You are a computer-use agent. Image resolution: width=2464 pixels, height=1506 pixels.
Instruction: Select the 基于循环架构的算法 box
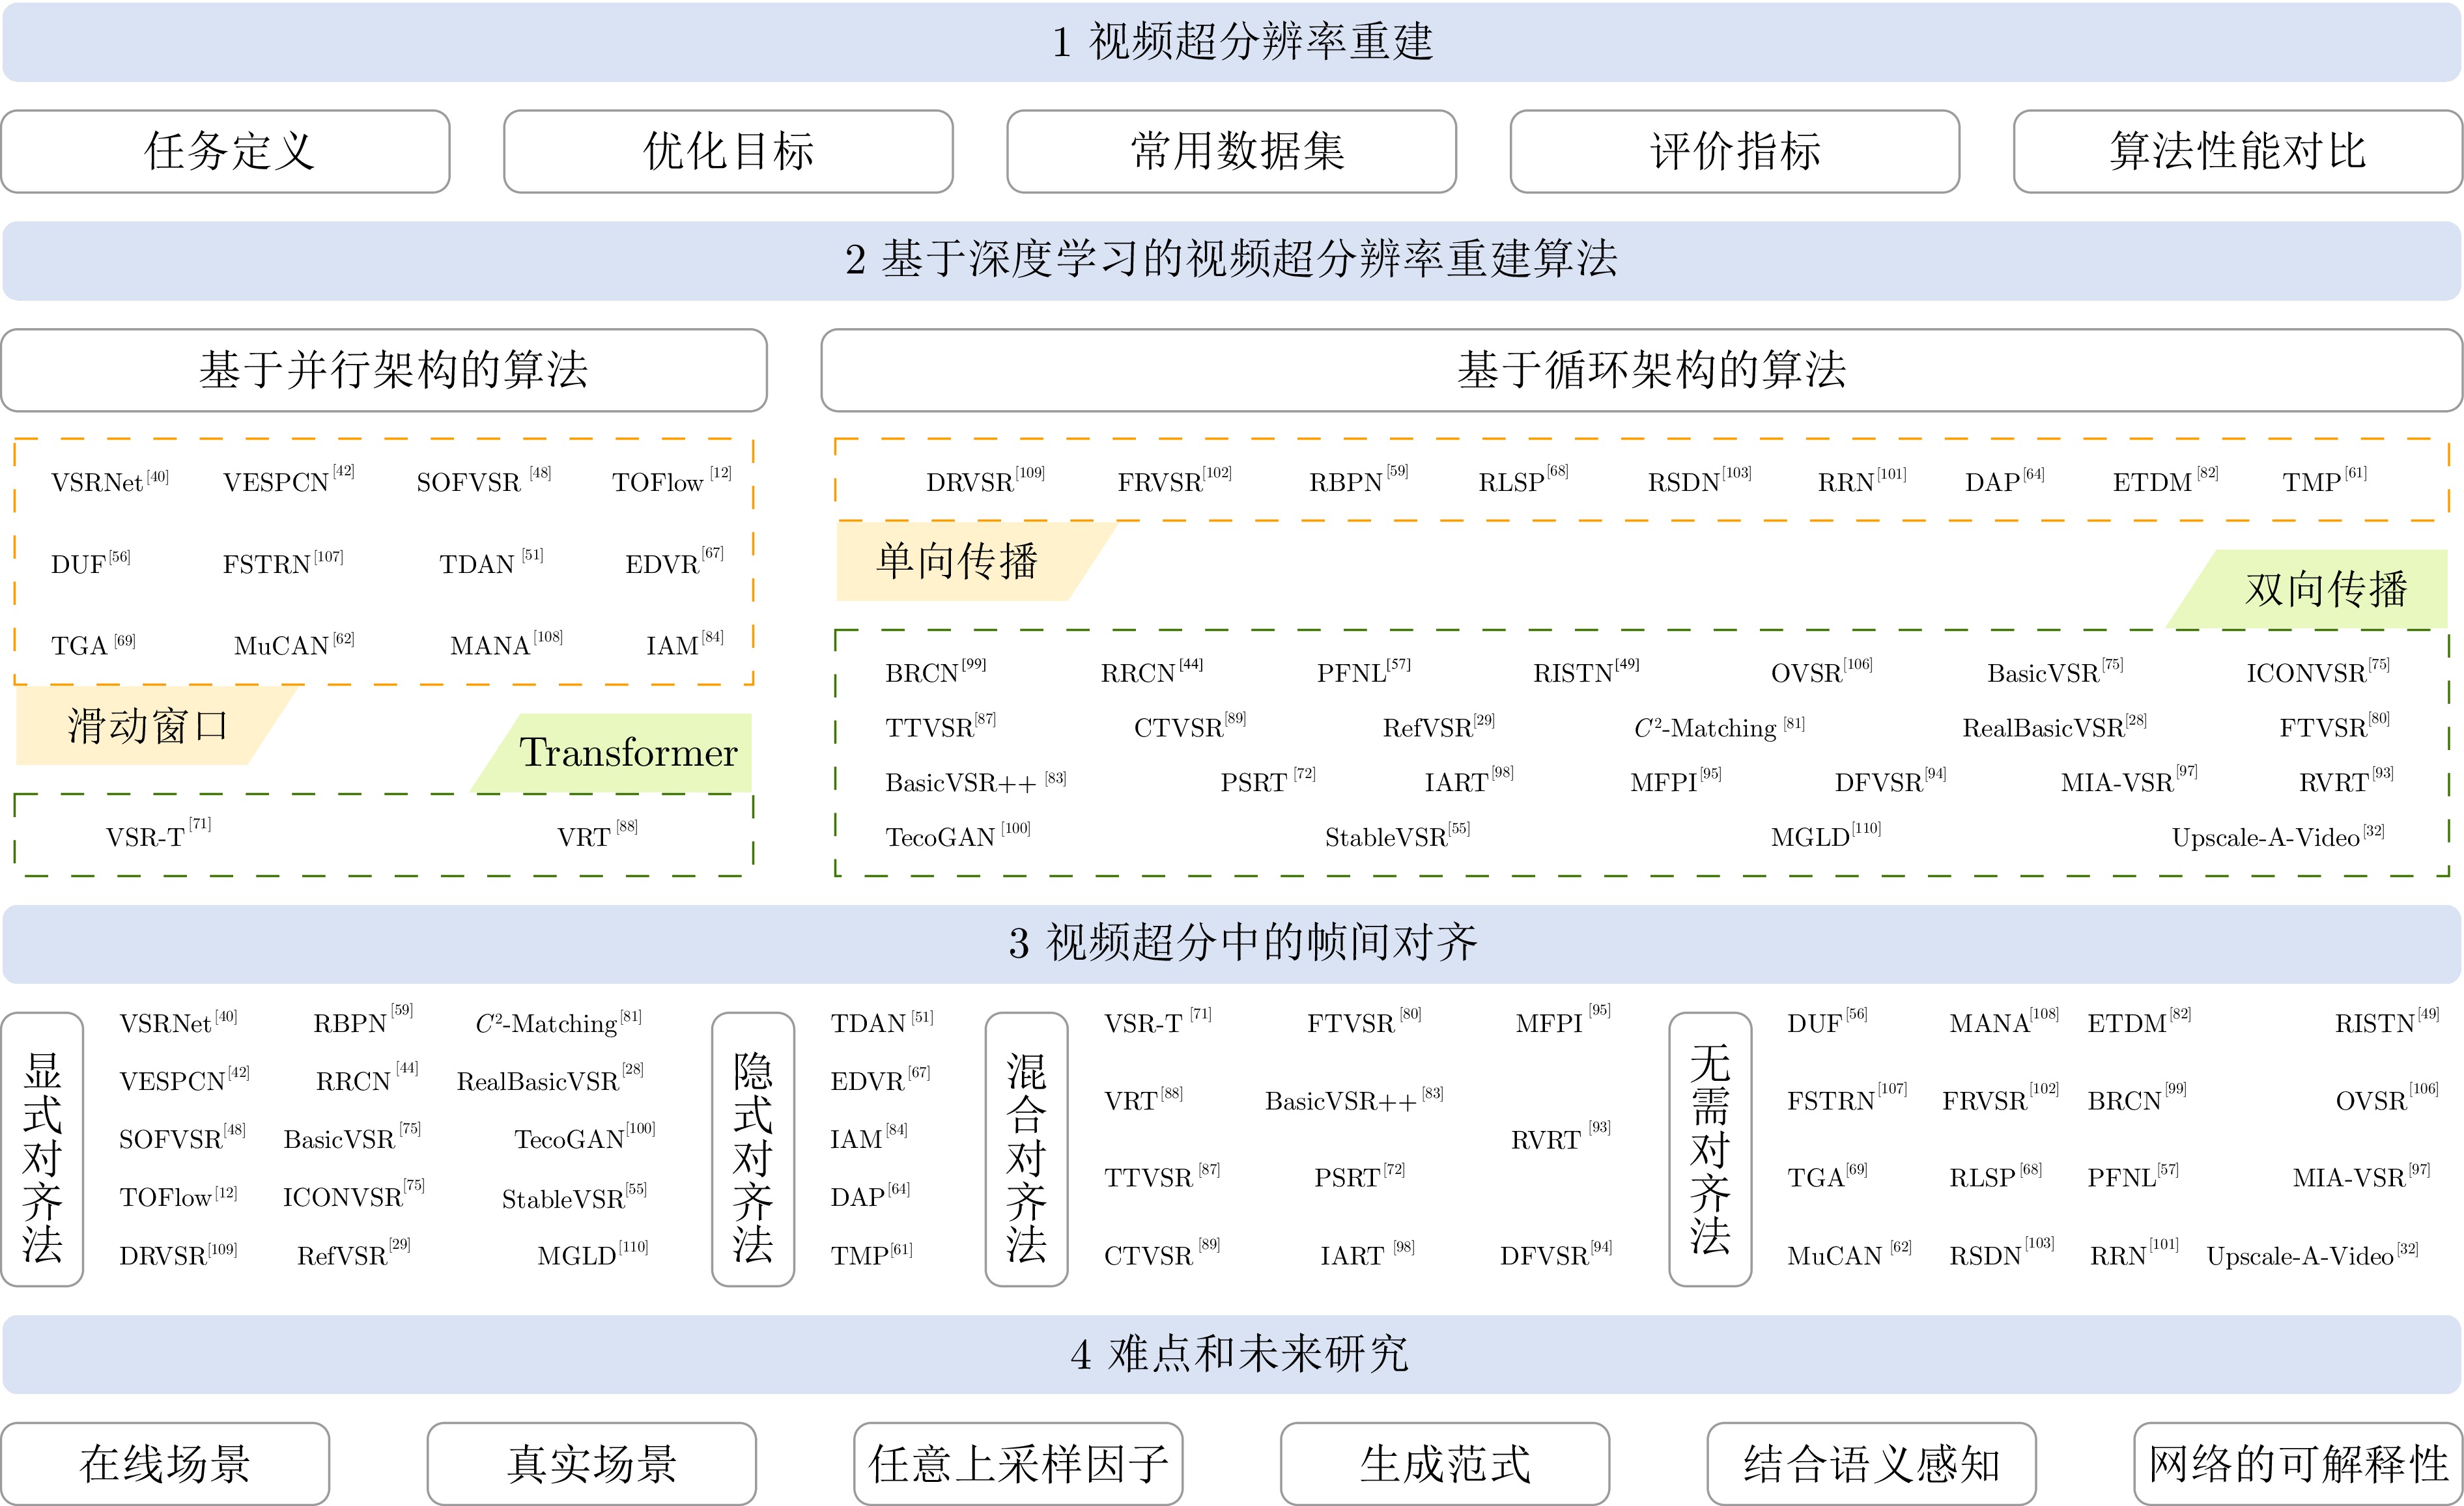pyautogui.click(x=1641, y=370)
